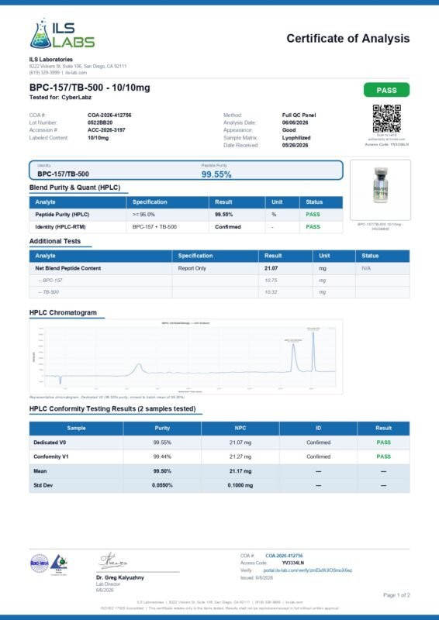This screenshot has height=620, width=439.
Task: Click the Peptide Purity (HPLC) row label
Action: pyautogui.click(x=62, y=215)
